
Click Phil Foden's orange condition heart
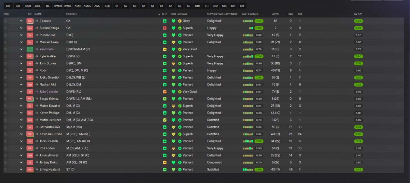coord(174,148)
